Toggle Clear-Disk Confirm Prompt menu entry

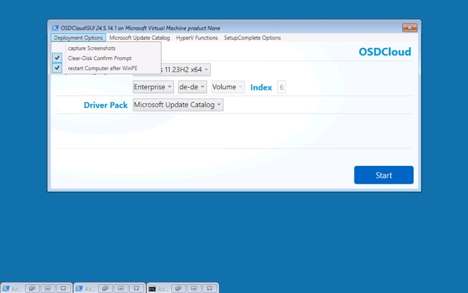point(106,58)
